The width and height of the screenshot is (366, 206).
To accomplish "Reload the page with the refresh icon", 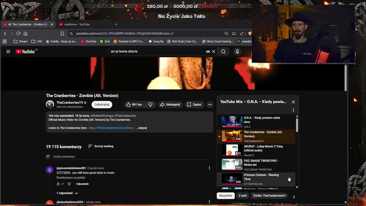I will pos(18,33).
